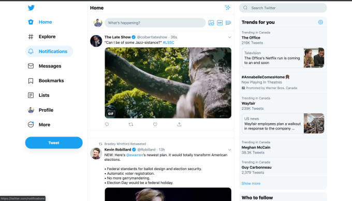
Task: Click the 36s tweet timestamp
Action: [x=174, y=37]
